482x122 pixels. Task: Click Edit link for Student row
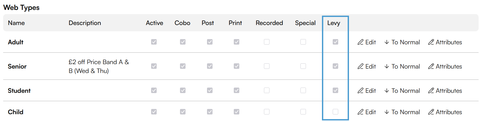(x=367, y=90)
